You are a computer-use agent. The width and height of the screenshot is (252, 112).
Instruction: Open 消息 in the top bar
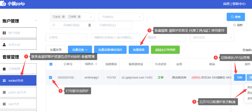click(226, 4)
